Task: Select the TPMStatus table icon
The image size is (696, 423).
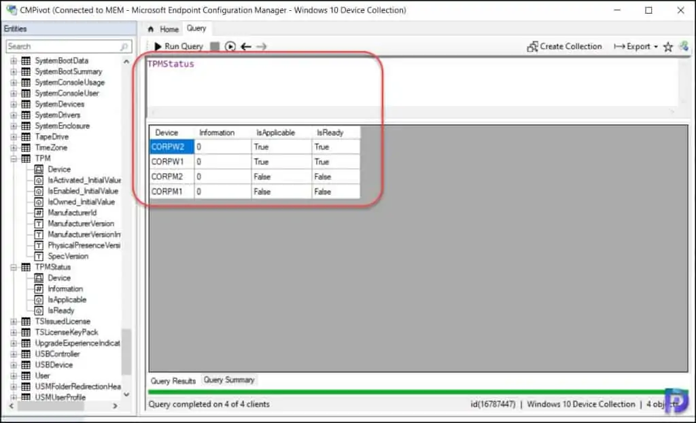Action: click(x=27, y=267)
